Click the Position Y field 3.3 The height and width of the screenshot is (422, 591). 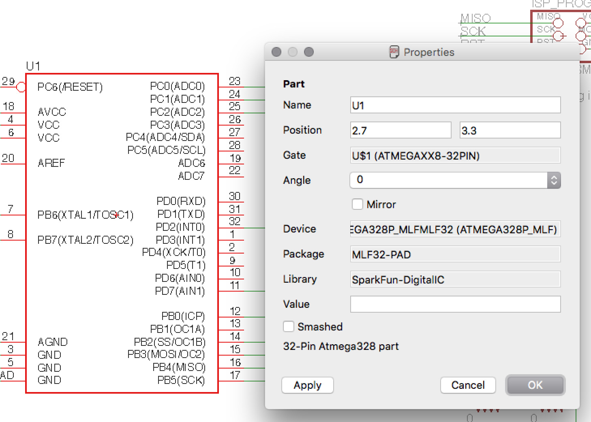(x=510, y=130)
